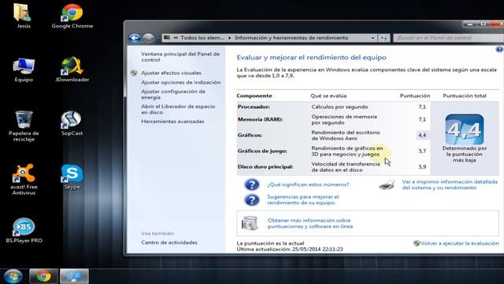Select the Procesador row label

254,107
